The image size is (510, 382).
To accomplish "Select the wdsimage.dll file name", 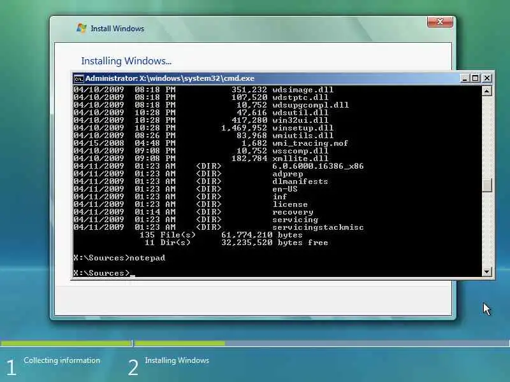I will tap(303, 90).
